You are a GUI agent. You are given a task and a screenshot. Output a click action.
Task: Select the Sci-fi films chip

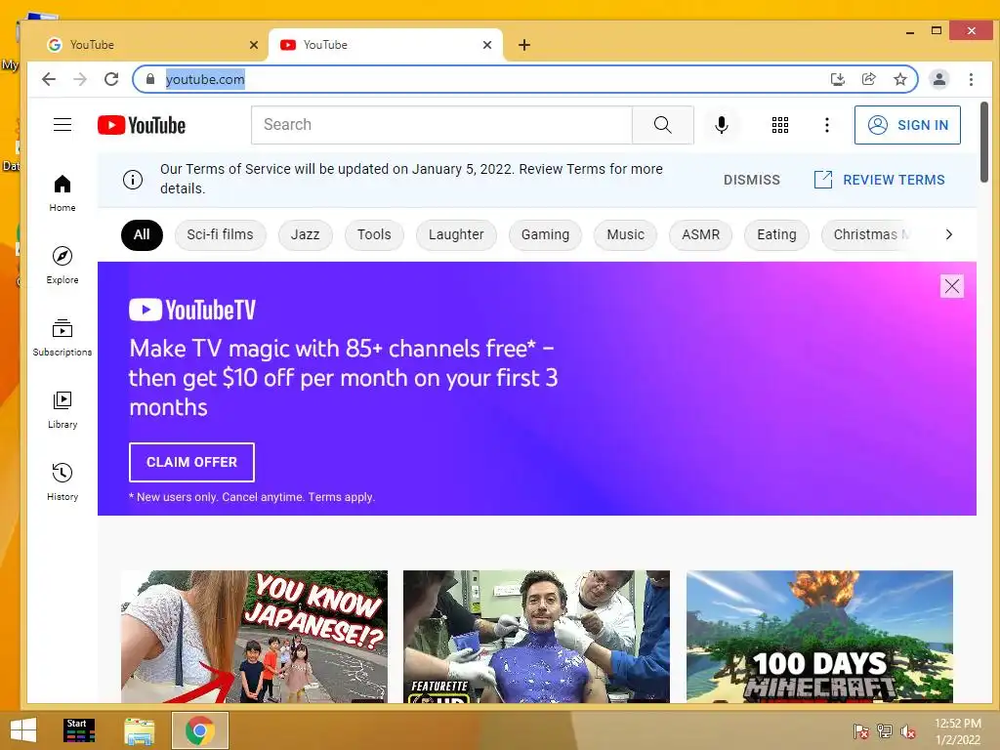tap(220, 234)
